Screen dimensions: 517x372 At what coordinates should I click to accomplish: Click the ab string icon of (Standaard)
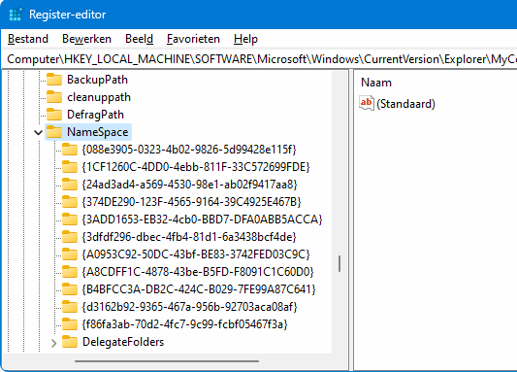(x=367, y=103)
